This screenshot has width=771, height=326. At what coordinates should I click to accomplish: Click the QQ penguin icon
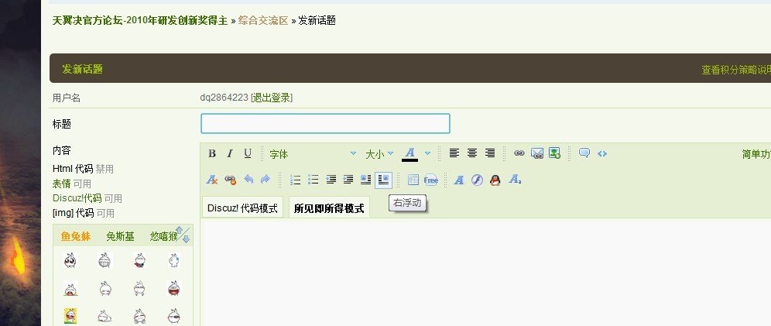[495, 180]
